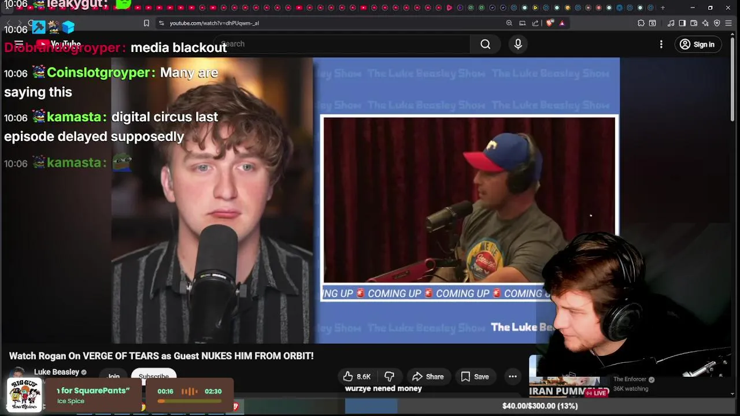The width and height of the screenshot is (740, 416).
Task: Open a new tab with plus button
Action: (663, 8)
